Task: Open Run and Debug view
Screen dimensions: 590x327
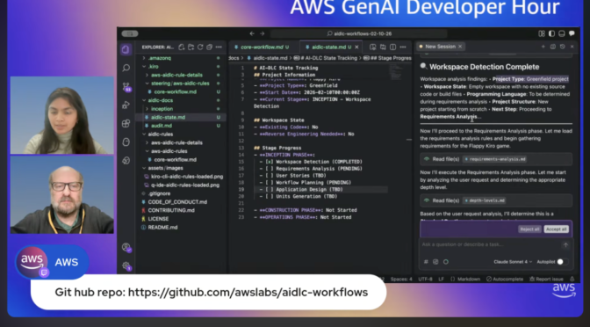Action: (126, 105)
